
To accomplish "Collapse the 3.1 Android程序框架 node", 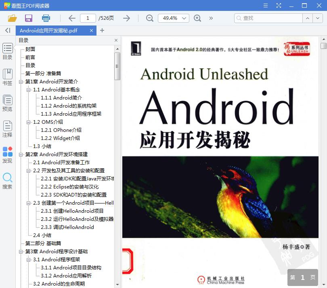I will tap(28, 260).
